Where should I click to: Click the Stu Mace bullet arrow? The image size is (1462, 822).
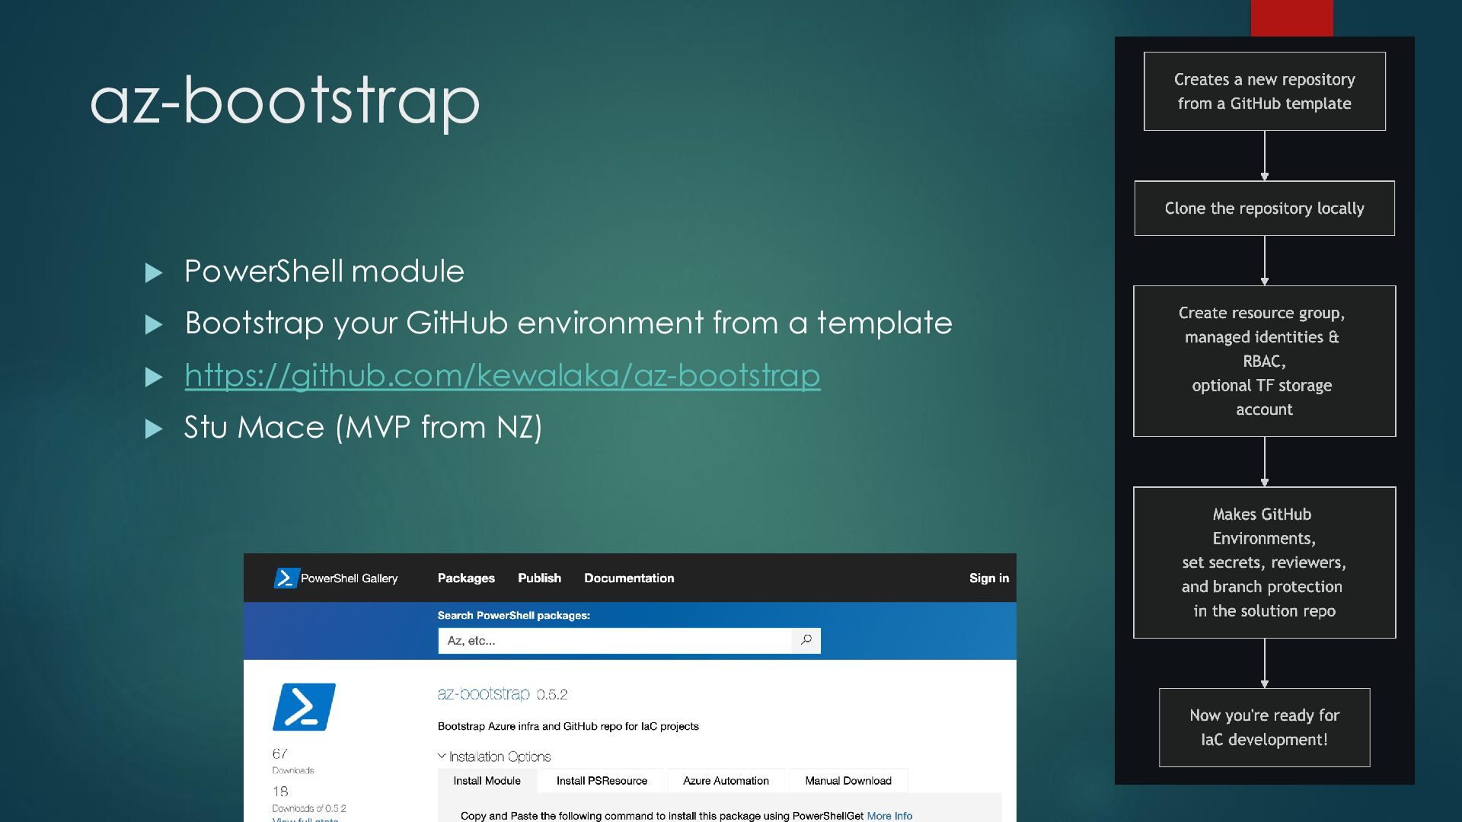coord(154,429)
